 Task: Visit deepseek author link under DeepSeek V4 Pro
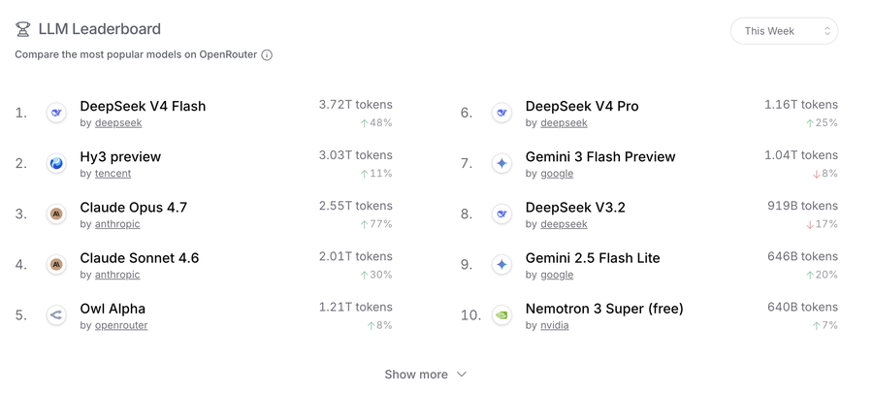[564, 122]
